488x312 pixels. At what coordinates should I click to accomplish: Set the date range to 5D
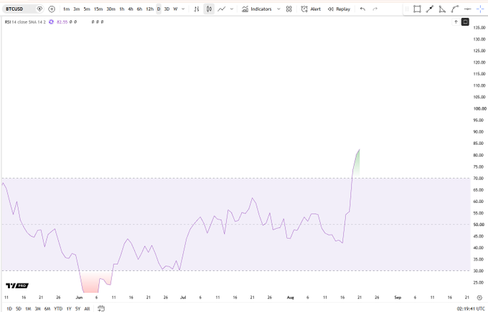point(19,308)
